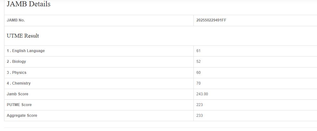Click the Aggregate Score label
Screen dimensions: 317x131
22,116
